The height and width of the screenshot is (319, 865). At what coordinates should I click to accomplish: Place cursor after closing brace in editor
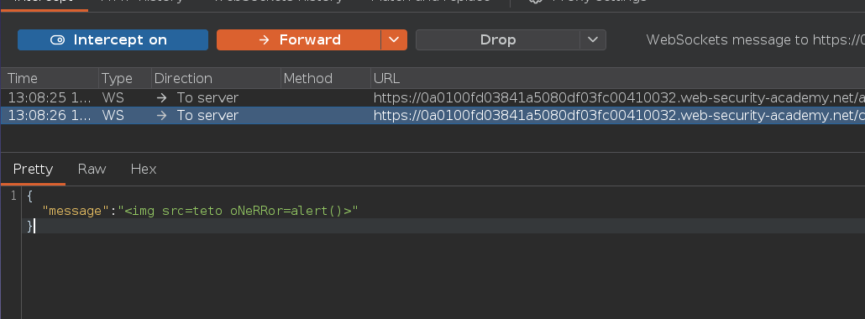click(34, 226)
